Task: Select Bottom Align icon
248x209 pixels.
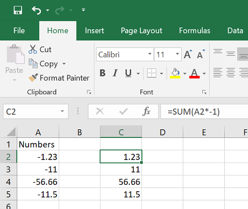Action: 243,54
